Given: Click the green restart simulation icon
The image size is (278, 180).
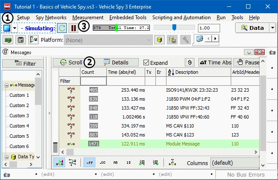Looking at the screenshot, I should (62, 28).
